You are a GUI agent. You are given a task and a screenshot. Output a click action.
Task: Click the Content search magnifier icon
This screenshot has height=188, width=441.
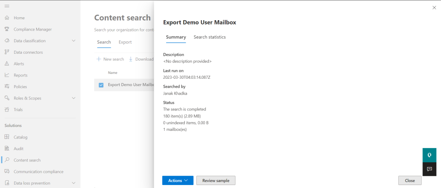(7, 160)
